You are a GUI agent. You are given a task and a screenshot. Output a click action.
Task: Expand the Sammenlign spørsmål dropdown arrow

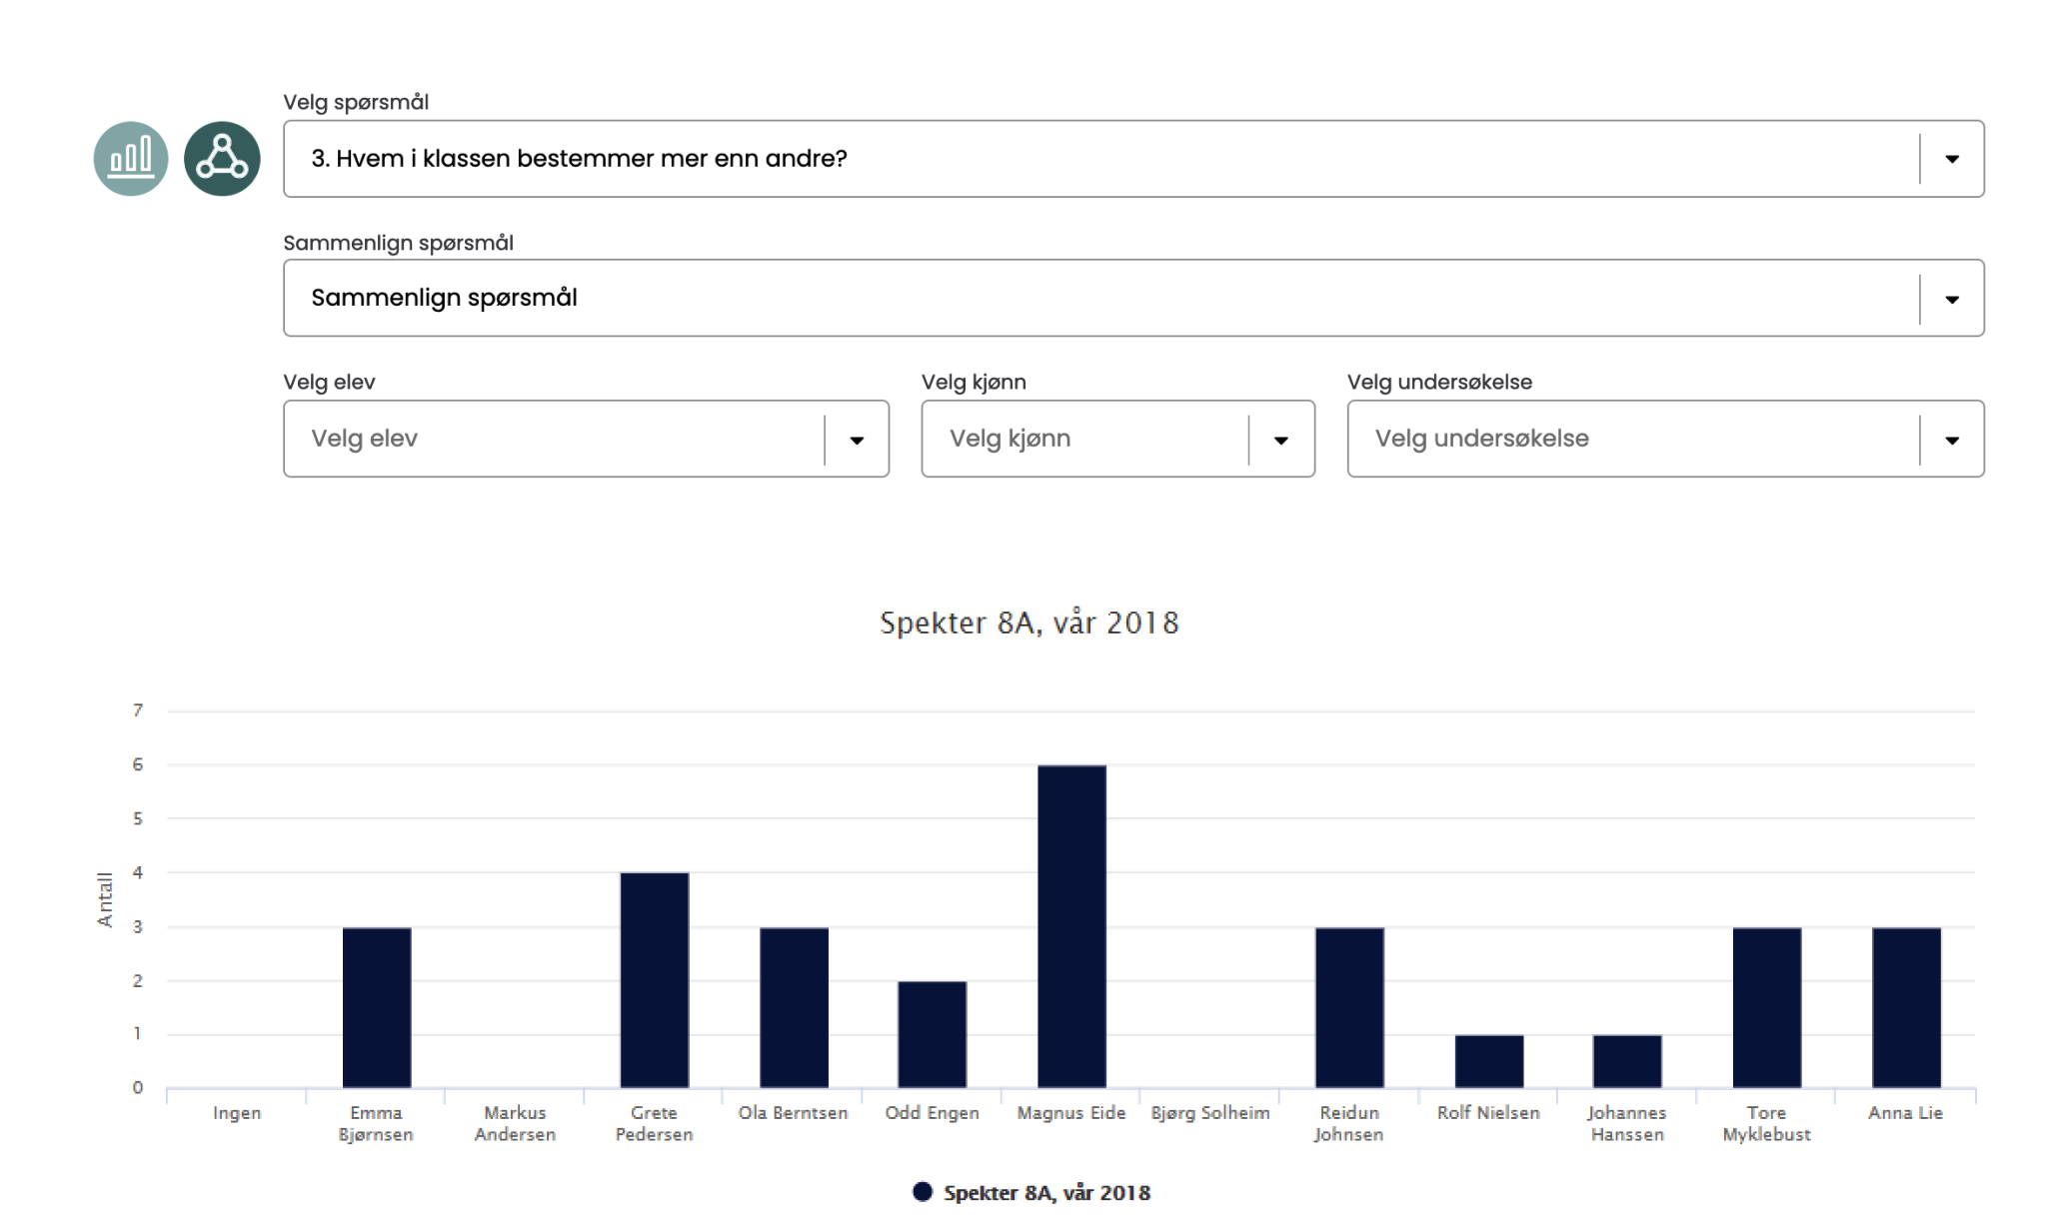1951,299
